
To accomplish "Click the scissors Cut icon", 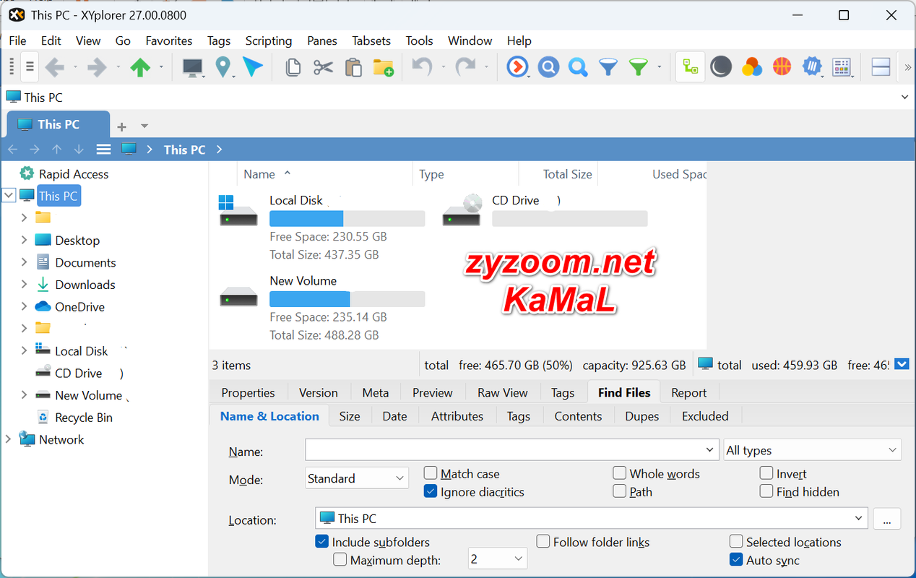I will pos(323,68).
